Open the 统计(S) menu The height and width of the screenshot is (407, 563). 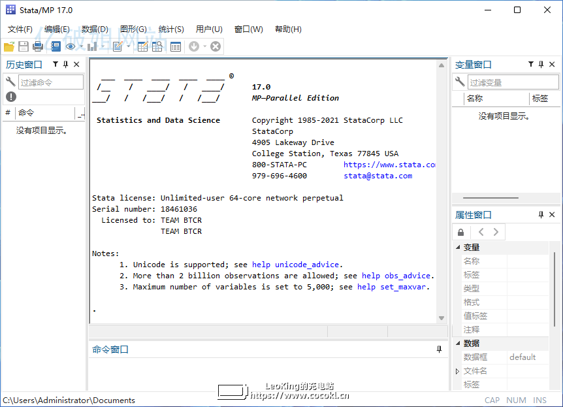pos(171,29)
